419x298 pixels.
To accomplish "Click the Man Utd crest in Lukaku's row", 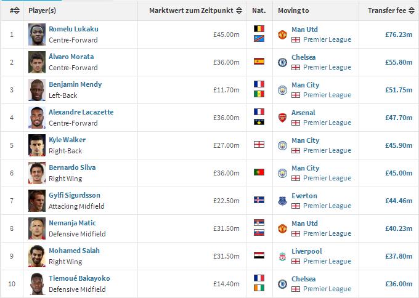I will (x=282, y=34).
